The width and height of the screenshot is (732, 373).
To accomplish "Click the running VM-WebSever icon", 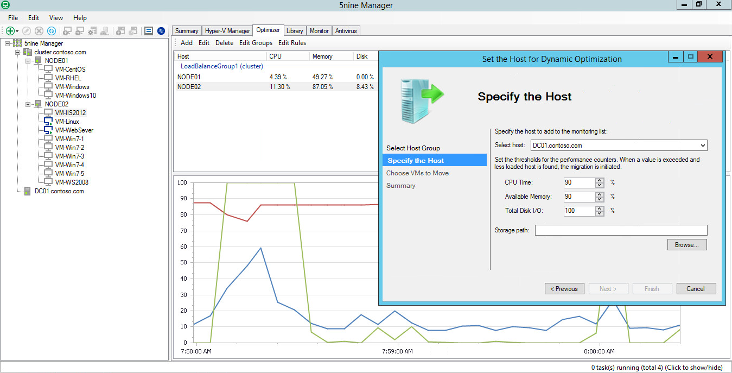I will pyautogui.click(x=48, y=130).
